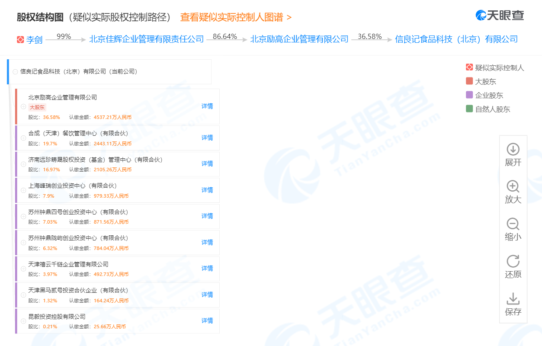Zoom out using the 缩小 icon
Viewport: 542px width, 346px height.
[513, 224]
